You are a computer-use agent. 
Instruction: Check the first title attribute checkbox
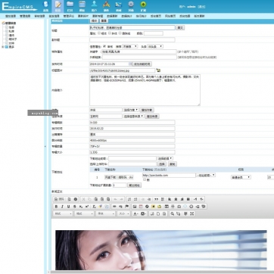(x=99, y=33)
